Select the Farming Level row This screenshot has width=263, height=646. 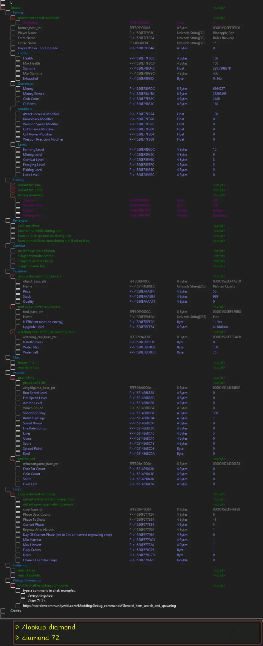point(33,149)
